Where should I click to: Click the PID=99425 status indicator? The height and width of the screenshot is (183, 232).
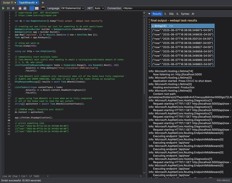[x=223, y=180]
